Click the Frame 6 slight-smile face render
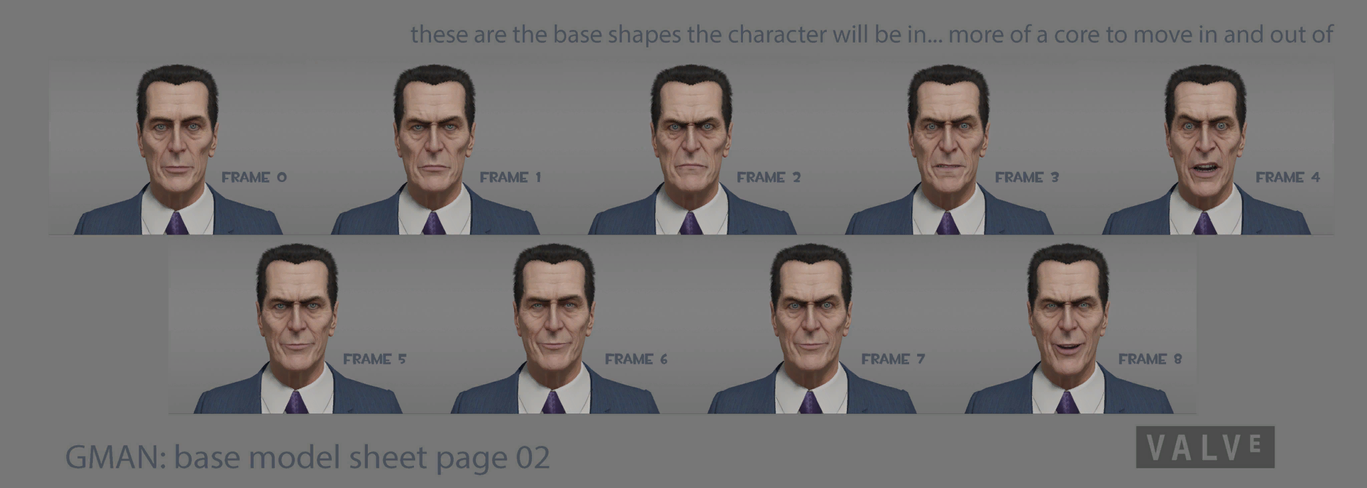1367x488 pixels. 555,329
